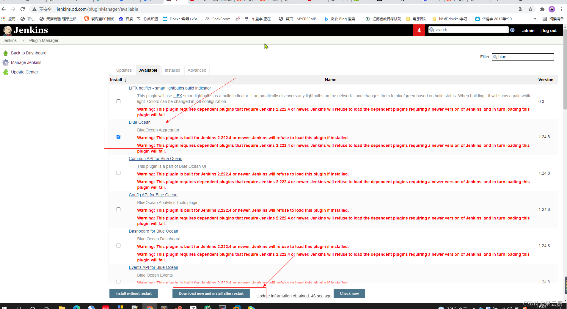
Task: Check the Dashboard for Blue Ocean checkbox
Action: pos(118,245)
